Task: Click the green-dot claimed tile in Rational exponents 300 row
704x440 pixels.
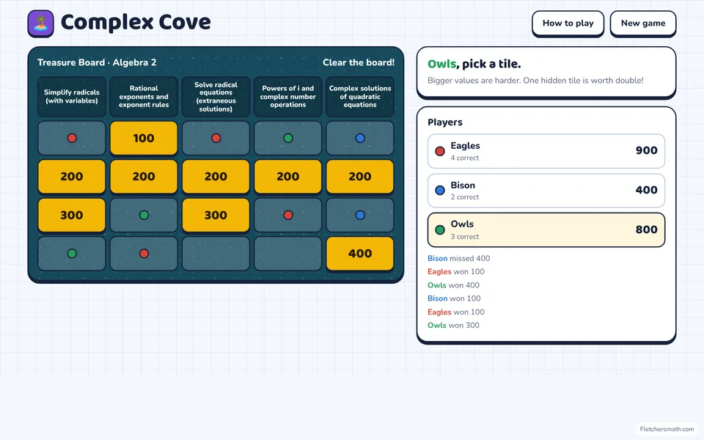Action: pos(144,215)
